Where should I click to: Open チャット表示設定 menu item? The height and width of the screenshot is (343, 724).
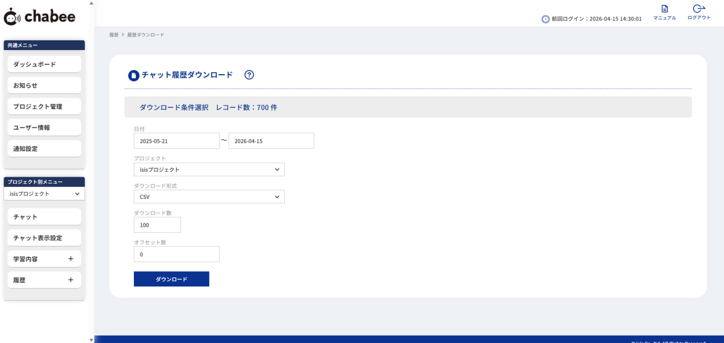44,238
